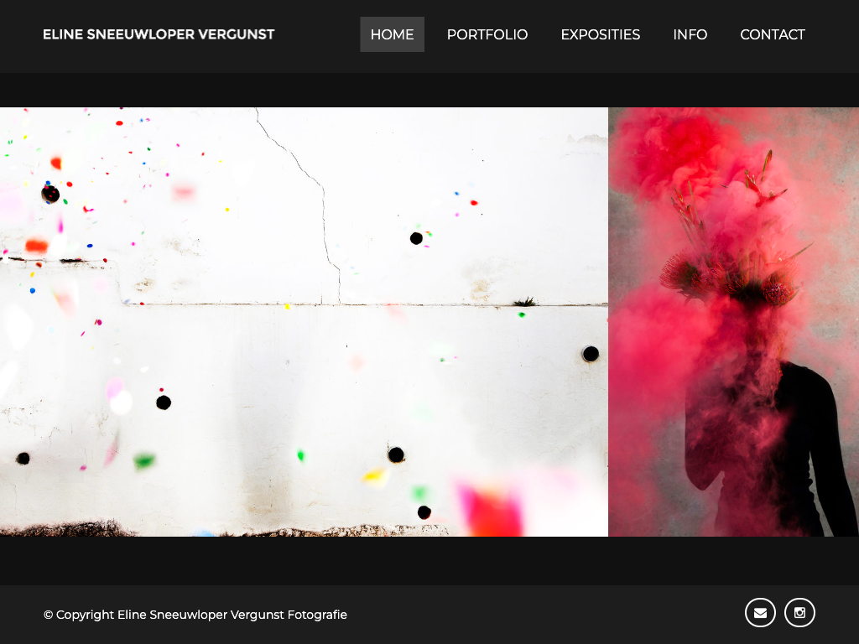Go to the HOME menu item

coord(392,34)
